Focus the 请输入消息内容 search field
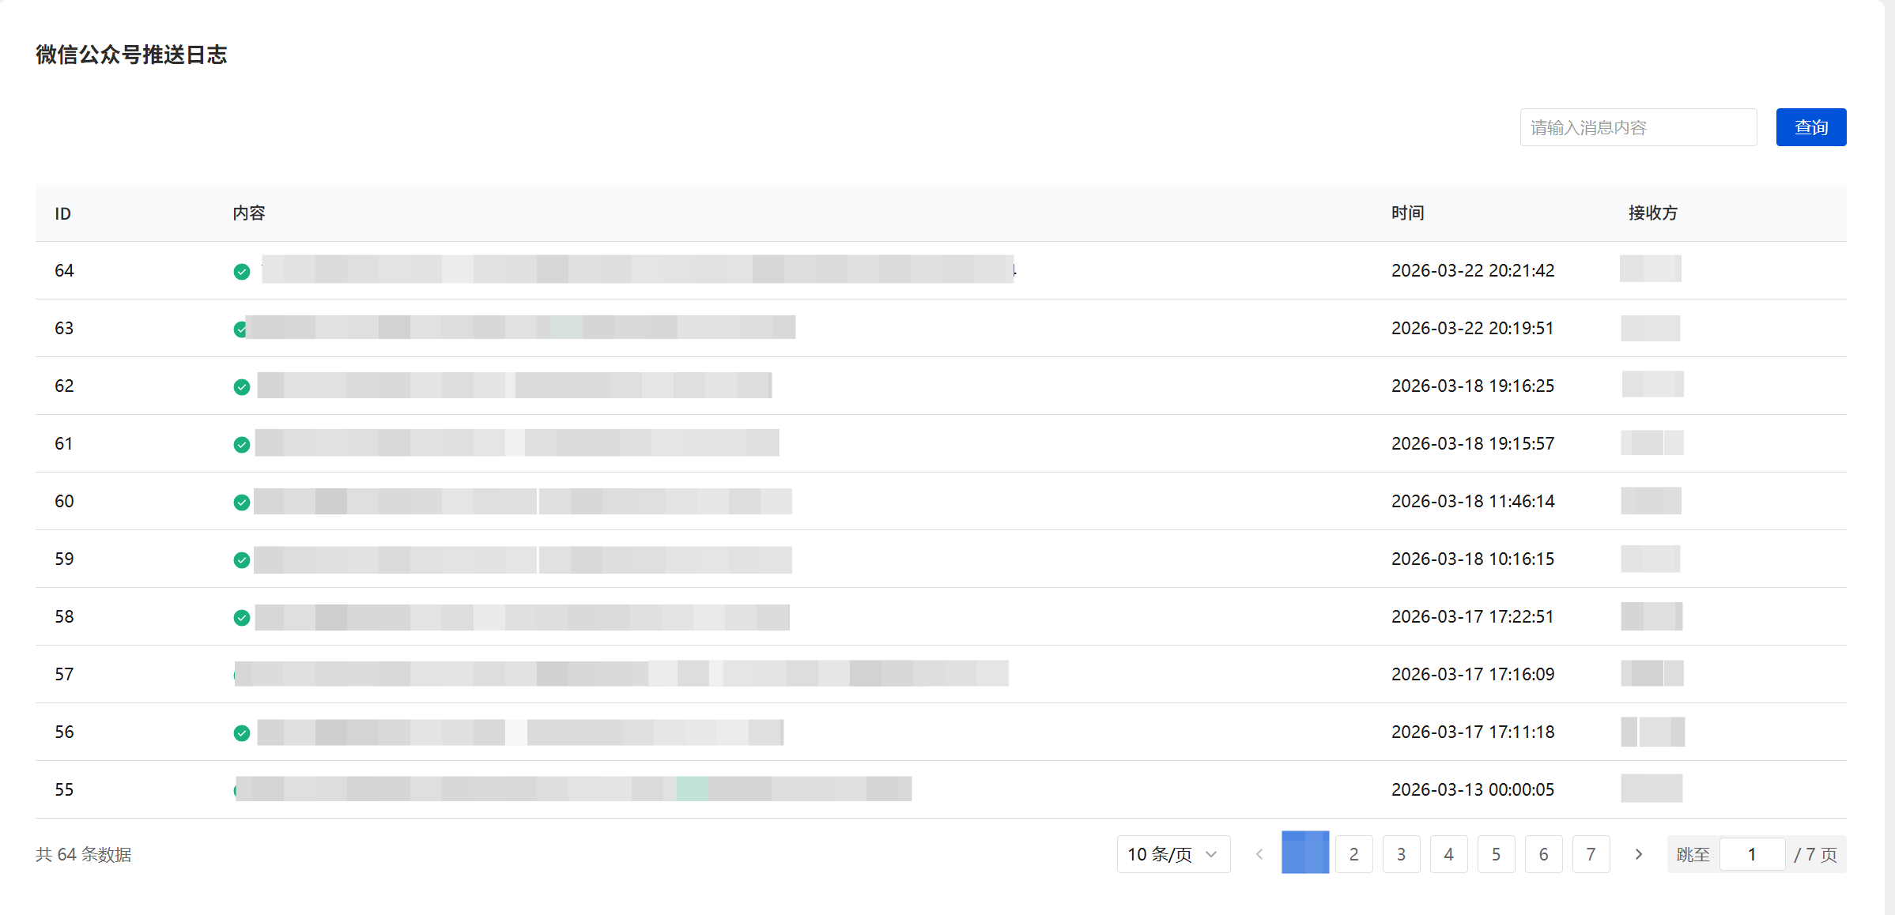Image resolution: width=1895 pixels, height=915 pixels. coord(1637,127)
